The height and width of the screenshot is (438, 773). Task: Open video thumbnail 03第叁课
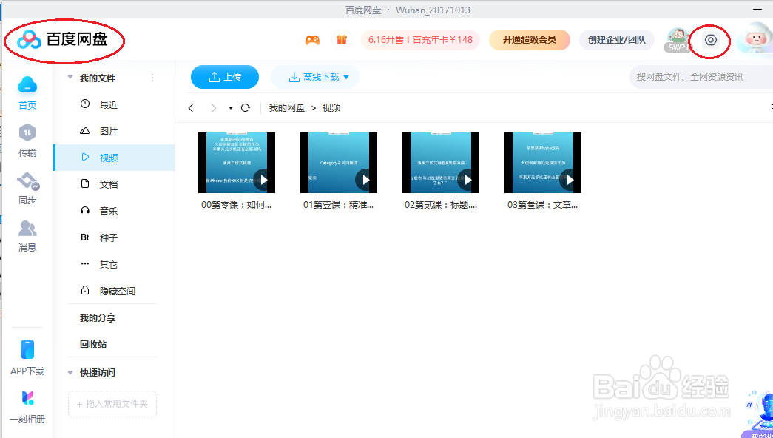(543, 162)
